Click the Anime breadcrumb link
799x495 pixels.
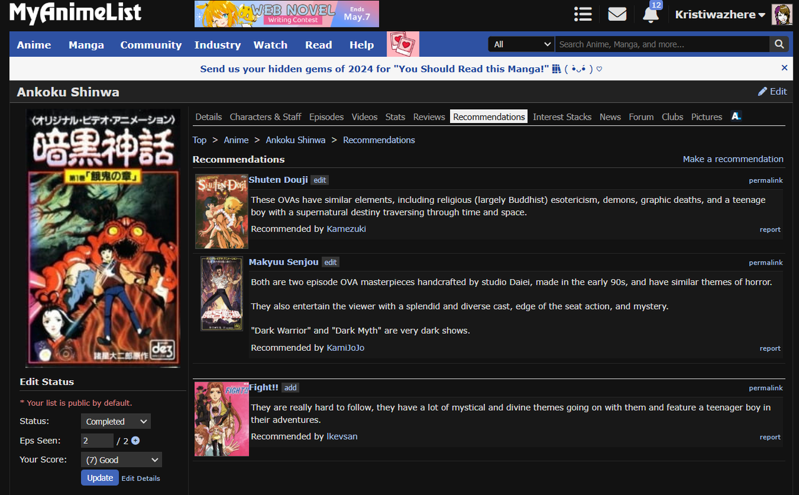(x=236, y=140)
